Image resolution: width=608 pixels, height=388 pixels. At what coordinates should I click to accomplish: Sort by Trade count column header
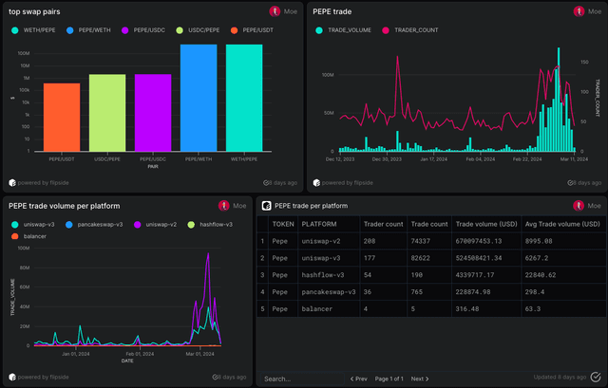[x=429, y=224]
